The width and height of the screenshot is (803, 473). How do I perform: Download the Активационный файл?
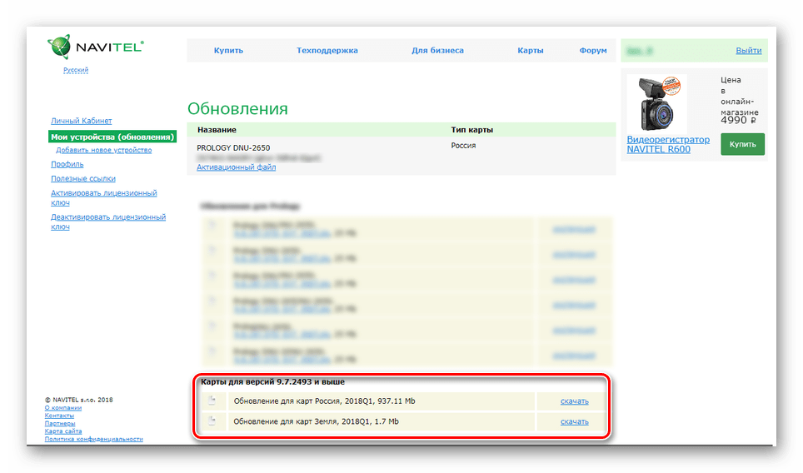click(236, 167)
